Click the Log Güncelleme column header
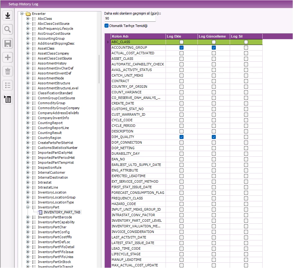 [214, 36]
